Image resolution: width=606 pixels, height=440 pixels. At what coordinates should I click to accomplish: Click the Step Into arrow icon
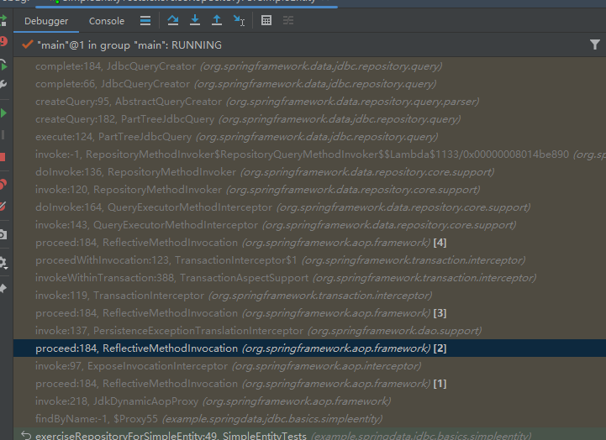195,20
